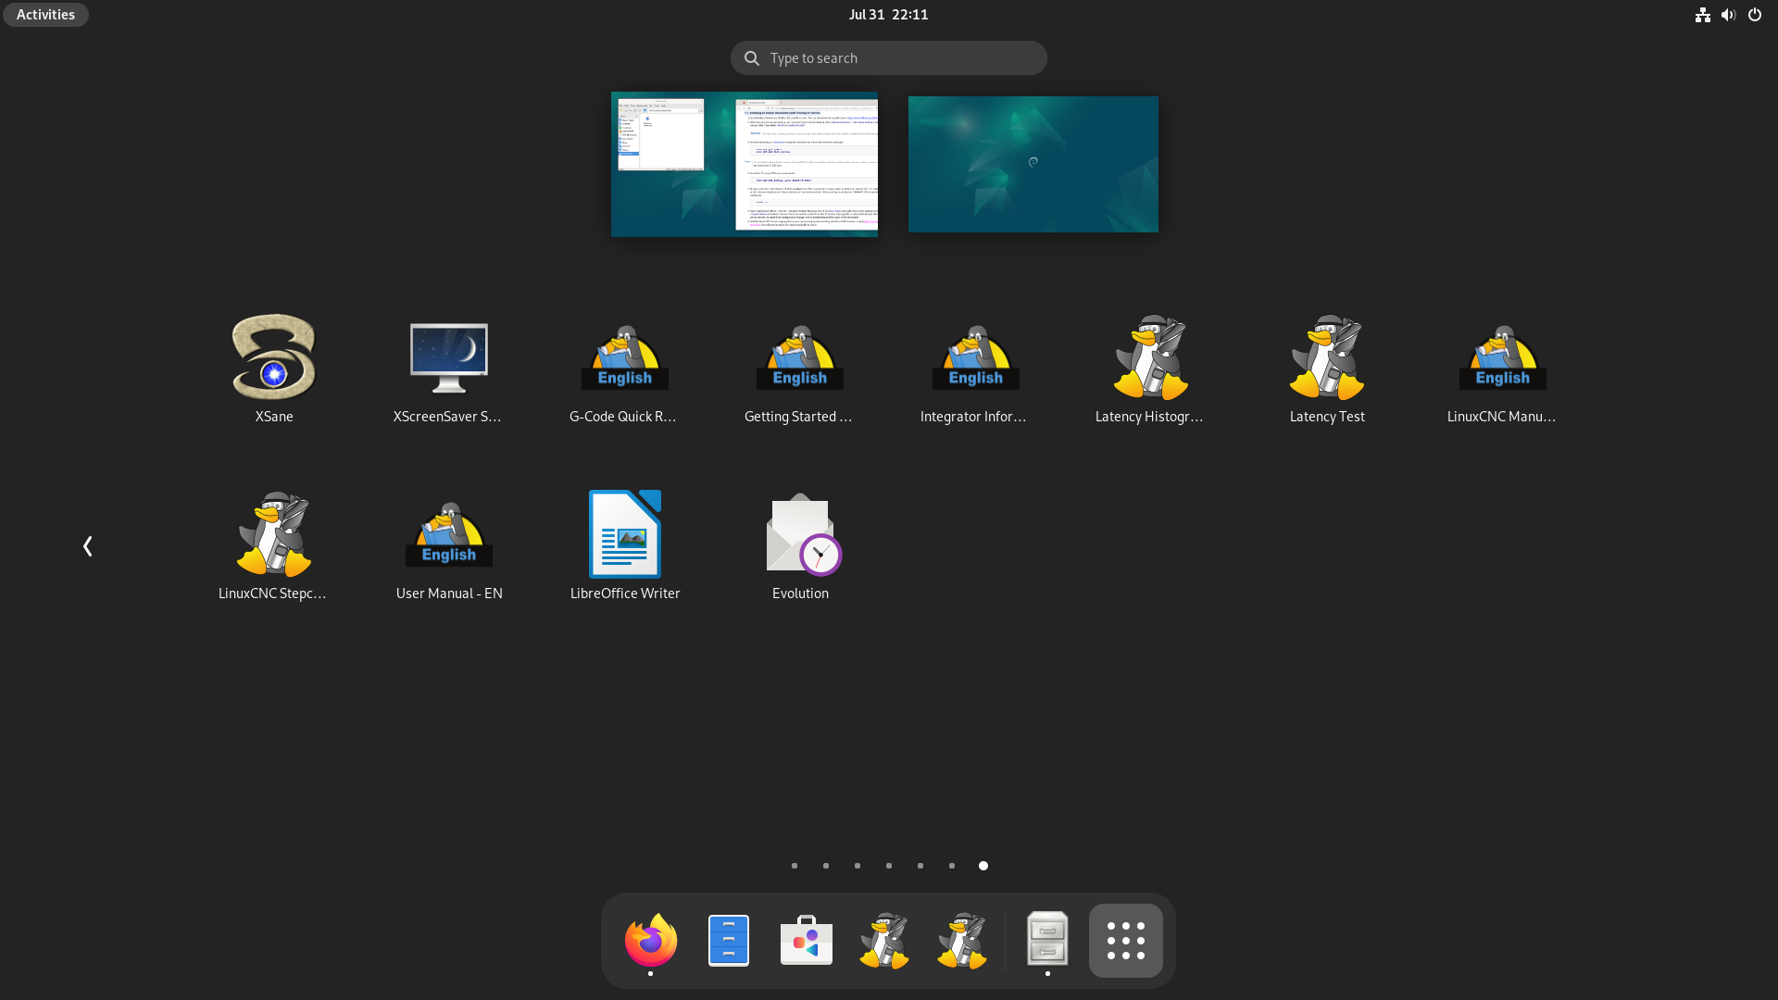
Task: Open the gray file cabinet dock app
Action: 1047,941
